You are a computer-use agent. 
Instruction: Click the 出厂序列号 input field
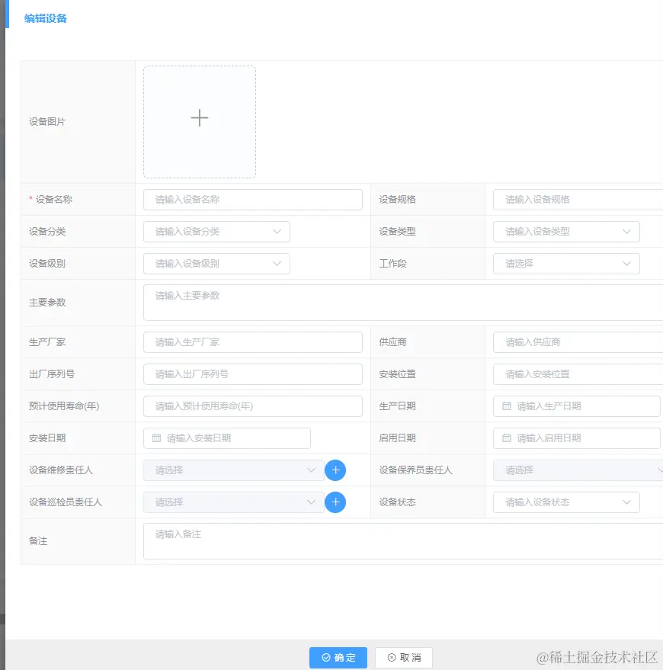pos(253,374)
